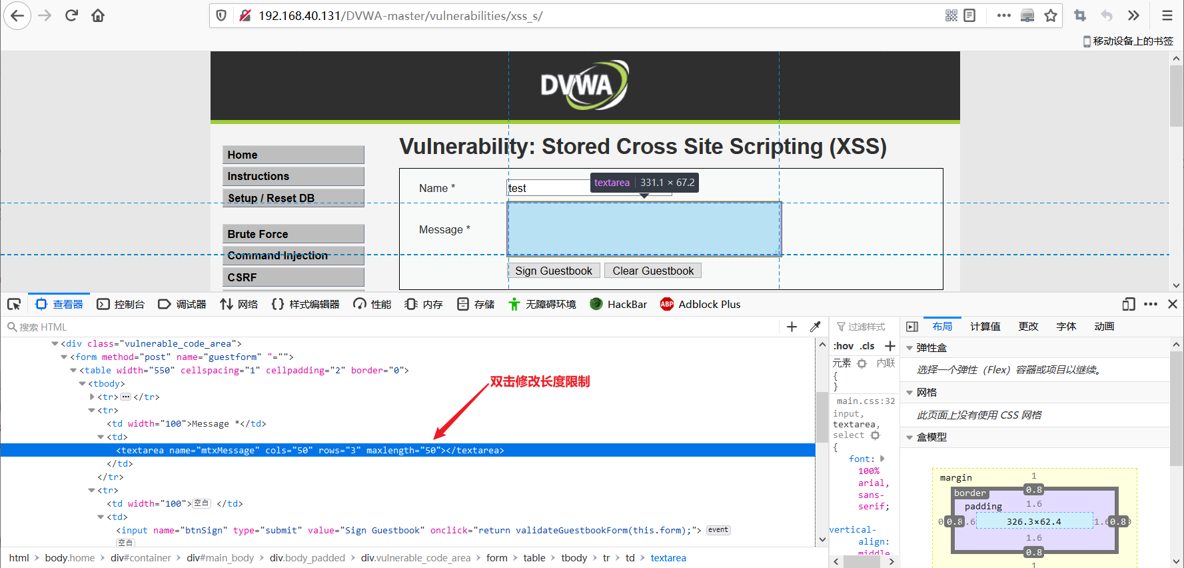Close the developer tools panel

pos(1173,305)
